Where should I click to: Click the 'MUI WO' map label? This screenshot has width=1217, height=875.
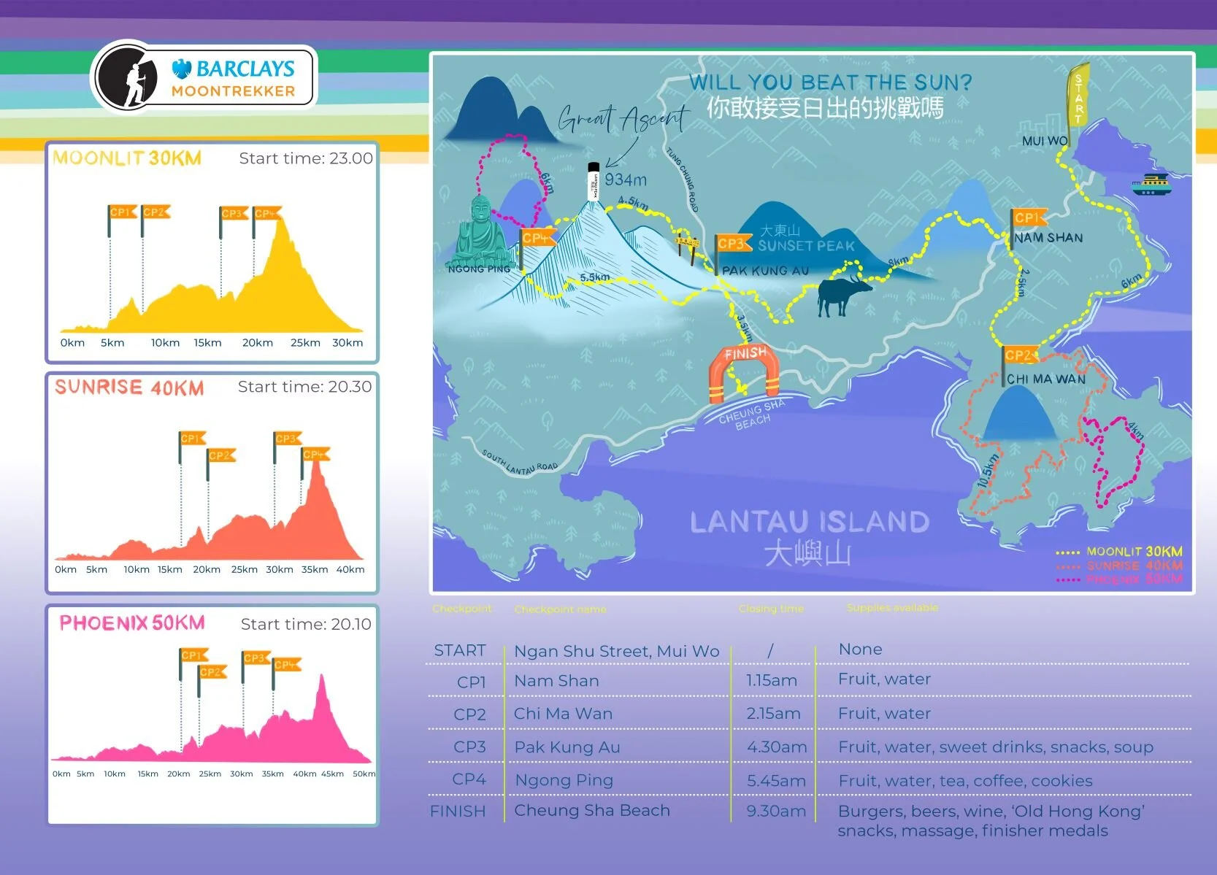click(x=1045, y=141)
